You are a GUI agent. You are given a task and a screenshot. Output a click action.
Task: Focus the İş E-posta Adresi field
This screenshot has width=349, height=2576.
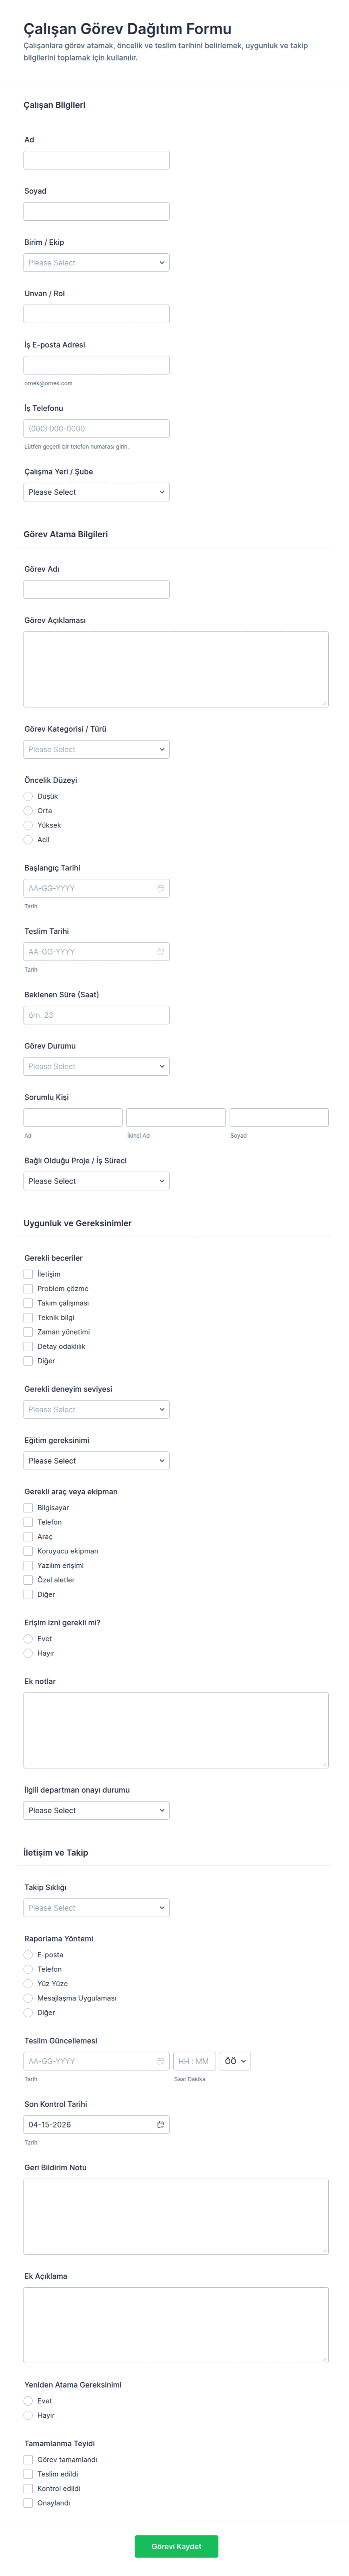(96, 365)
